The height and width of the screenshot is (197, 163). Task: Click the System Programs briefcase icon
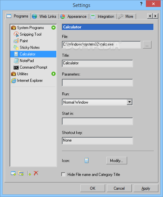click(x=14, y=28)
